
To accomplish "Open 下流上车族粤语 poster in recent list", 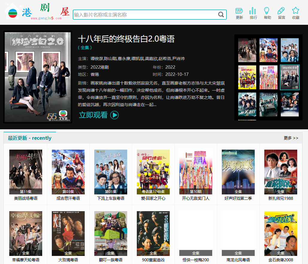I will pyautogui.click(x=111, y=172).
